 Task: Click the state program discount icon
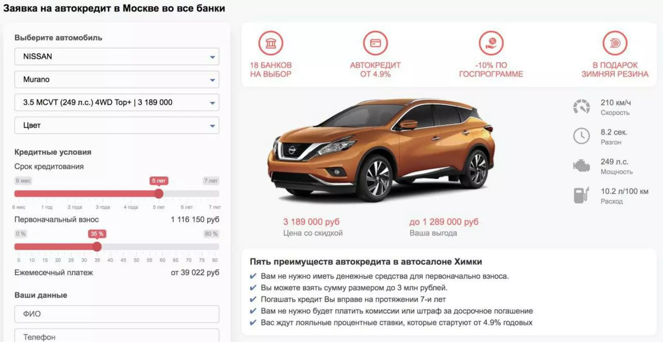click(491, 43)
